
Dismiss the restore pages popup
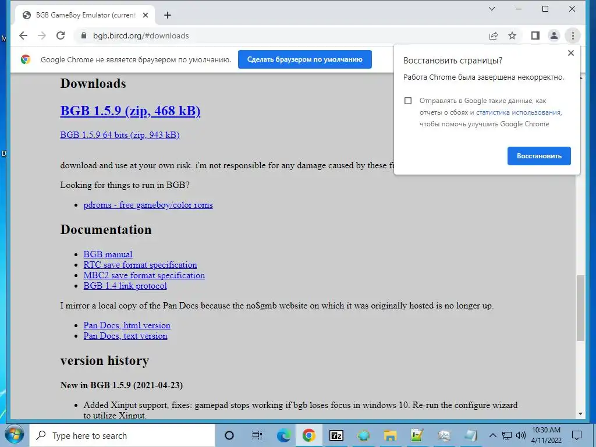[x=570, y=53]
